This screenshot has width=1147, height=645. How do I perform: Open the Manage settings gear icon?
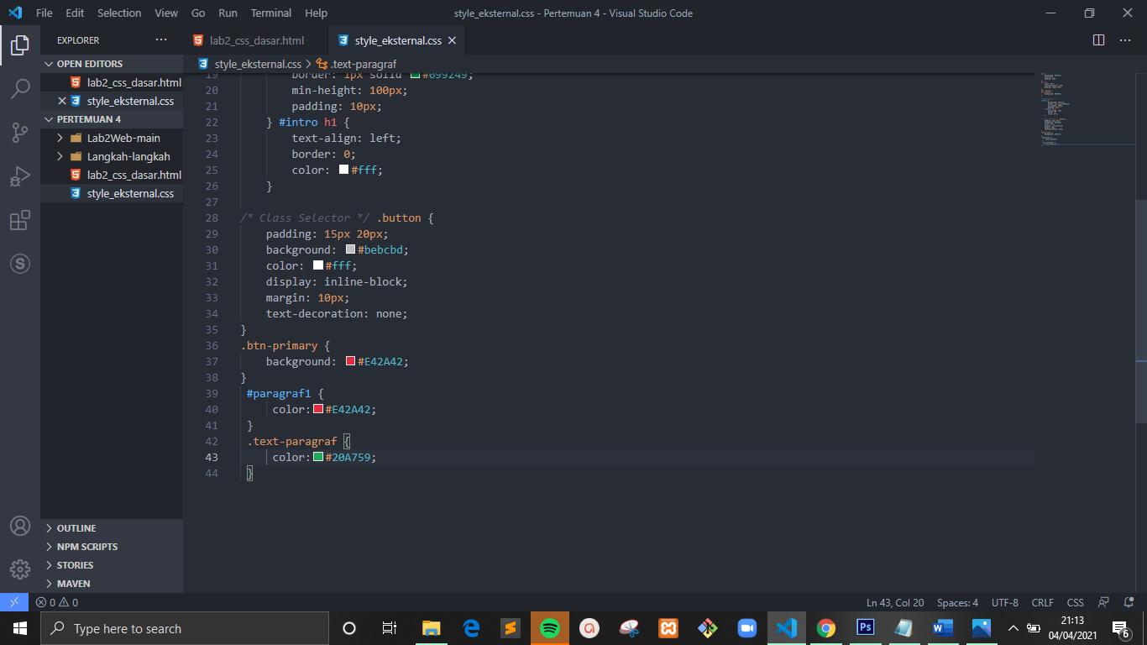19,569
